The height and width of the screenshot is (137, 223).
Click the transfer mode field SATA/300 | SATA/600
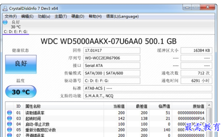coord(111,73)
